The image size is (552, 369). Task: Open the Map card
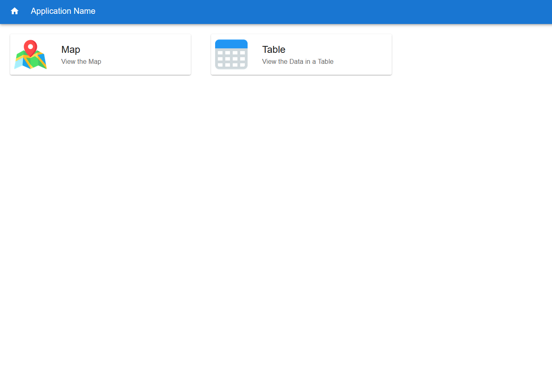point(100,54)
